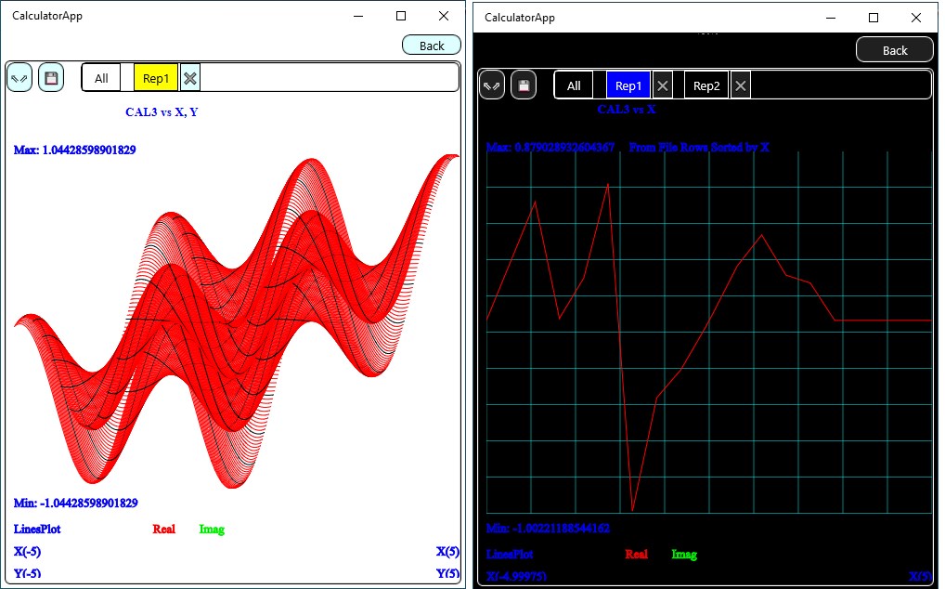This screenshot has width=945, height=589.
Task: Select the yellow Rep1 tab in left window
Action: click(156, 78)
